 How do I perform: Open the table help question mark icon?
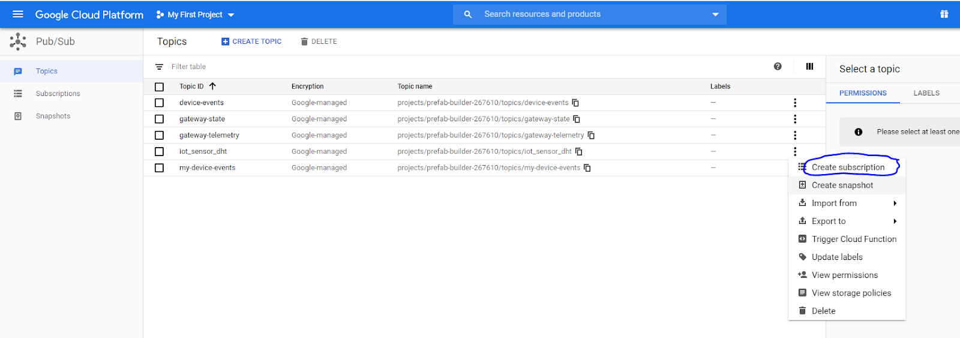[x=778, y=67]
